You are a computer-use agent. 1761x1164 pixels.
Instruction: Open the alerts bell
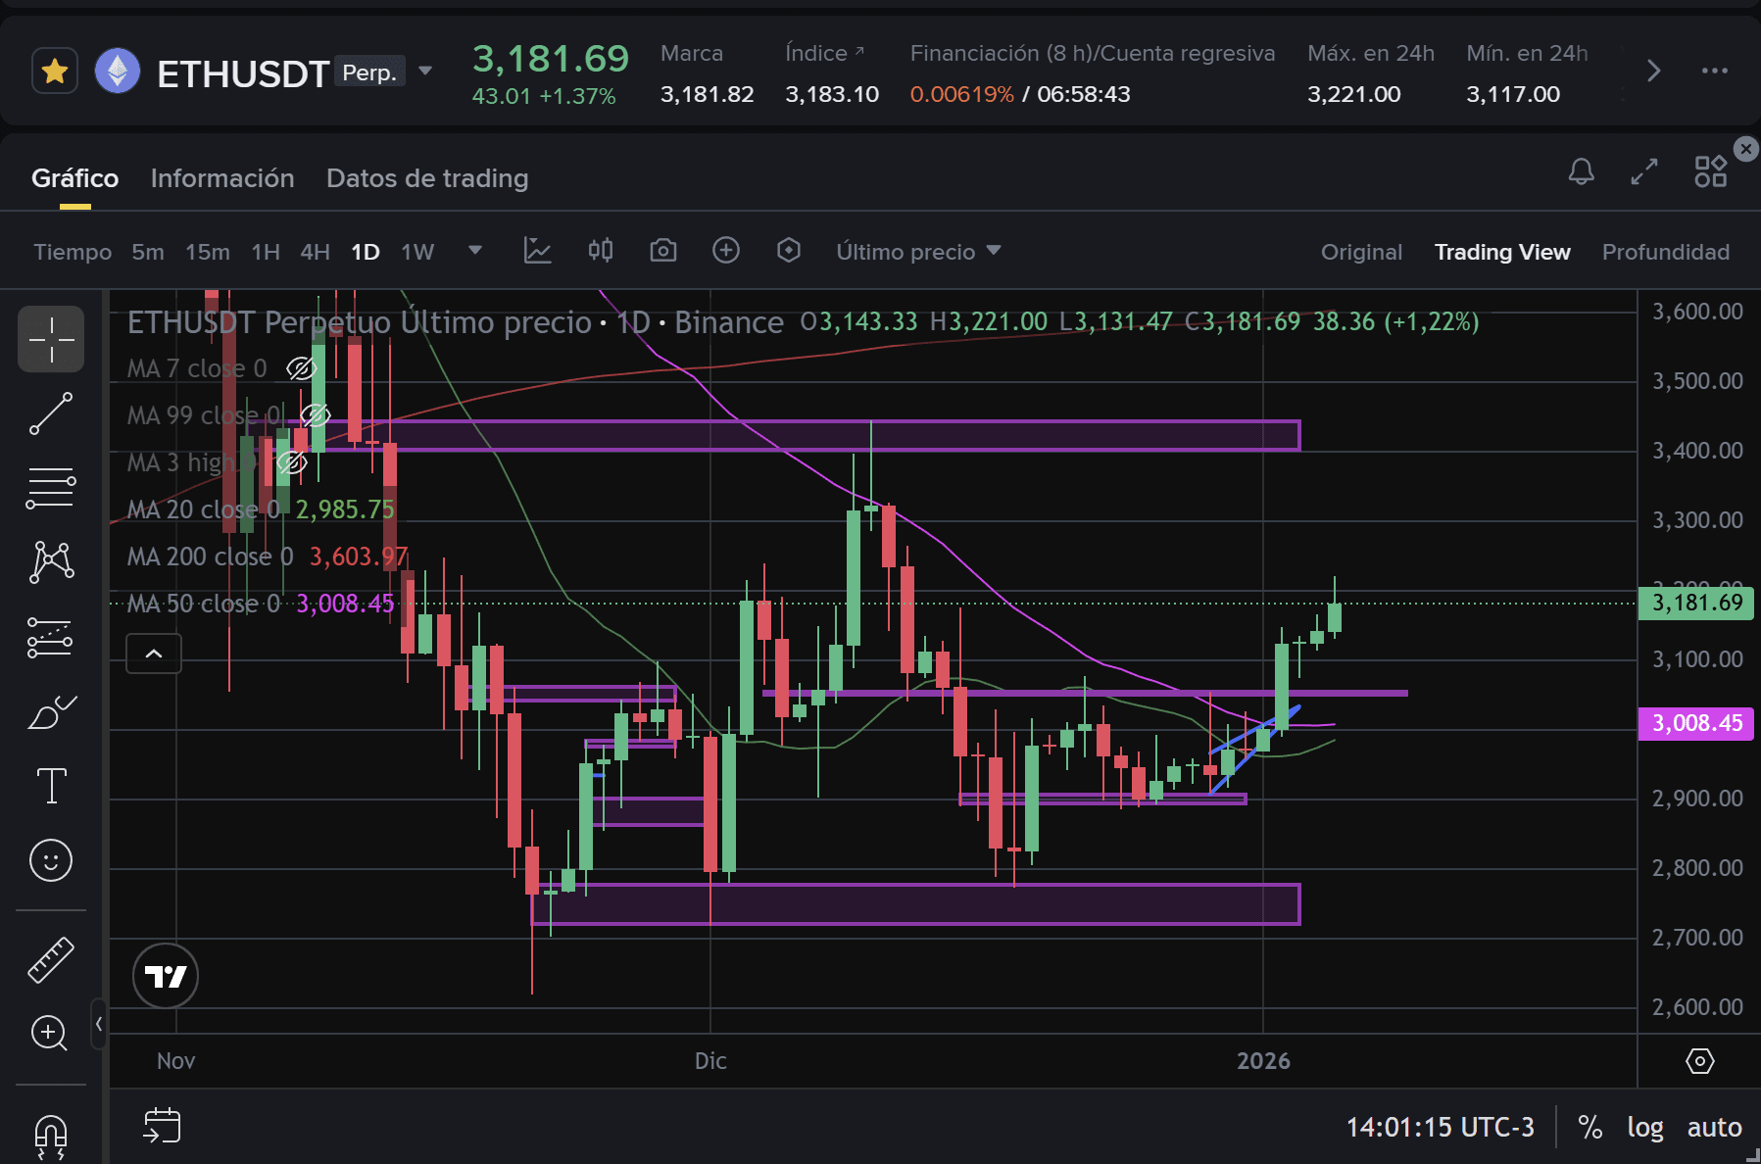click(x=1582, y=172)
